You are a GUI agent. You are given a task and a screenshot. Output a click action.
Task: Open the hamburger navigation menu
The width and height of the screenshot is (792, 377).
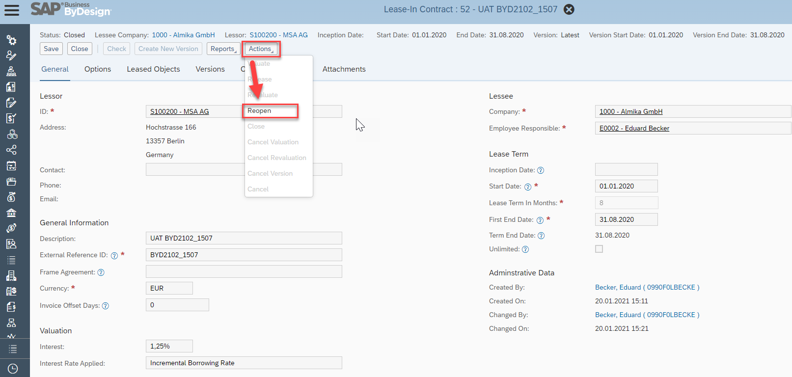(x=12, y=10)
